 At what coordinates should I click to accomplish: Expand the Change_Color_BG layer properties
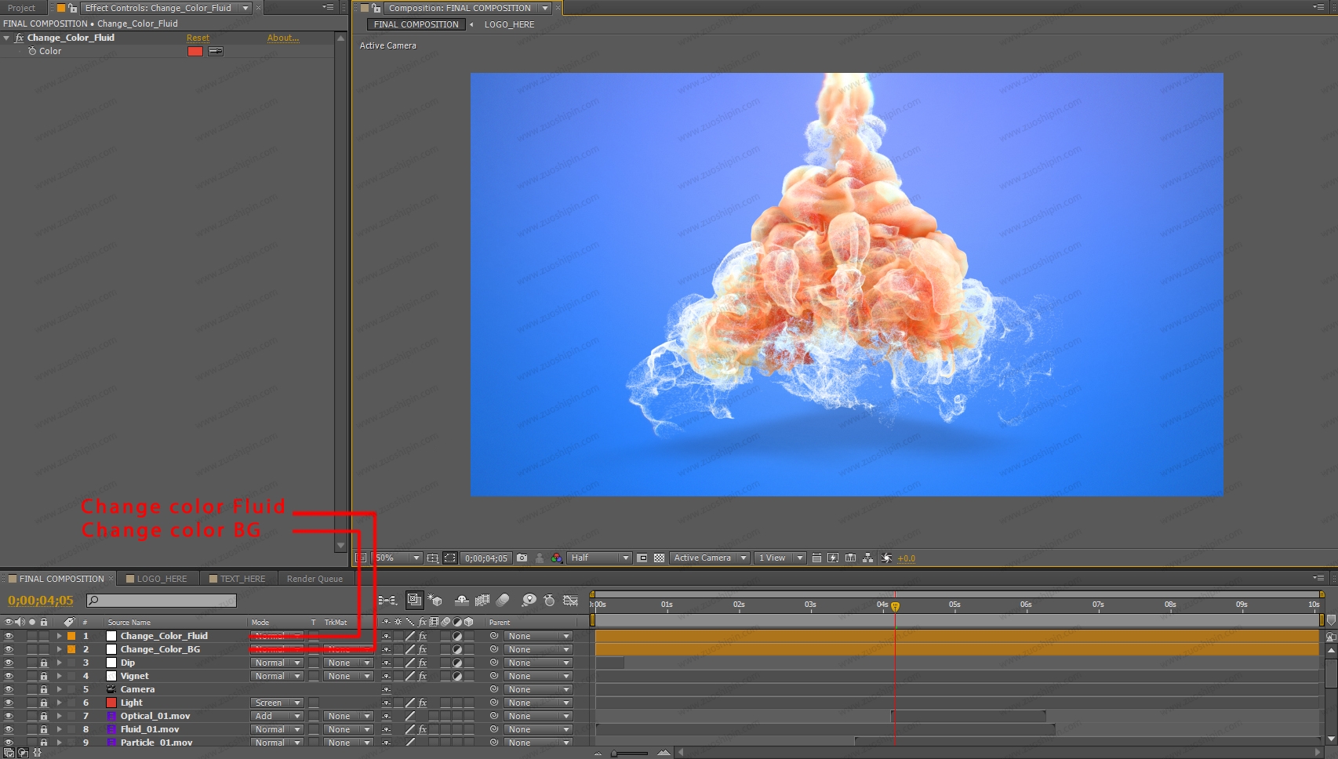pyautogui.click(x=59, y=649)
